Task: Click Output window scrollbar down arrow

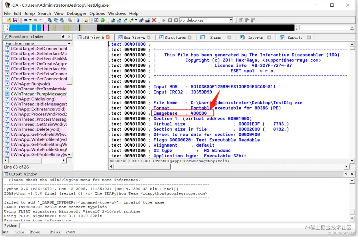Action: click(x=352, y=218)
